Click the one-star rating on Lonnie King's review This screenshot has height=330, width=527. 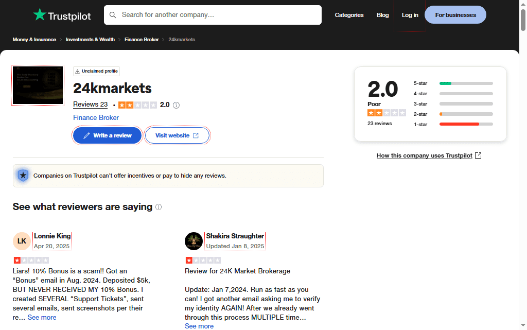click(31, 260)
